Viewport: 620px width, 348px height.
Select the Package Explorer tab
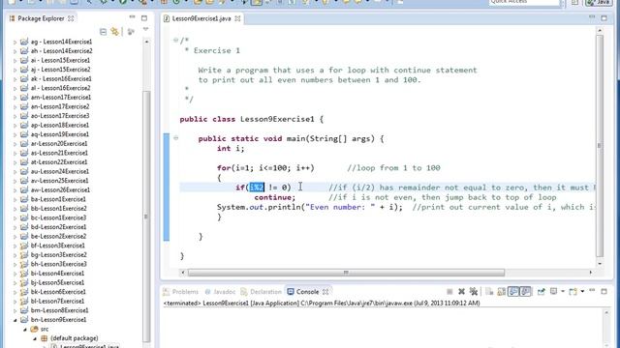41,18
